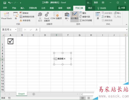Switch to 审阅 tab
This screenshot has height=100, width=129.
pos(60,8)
